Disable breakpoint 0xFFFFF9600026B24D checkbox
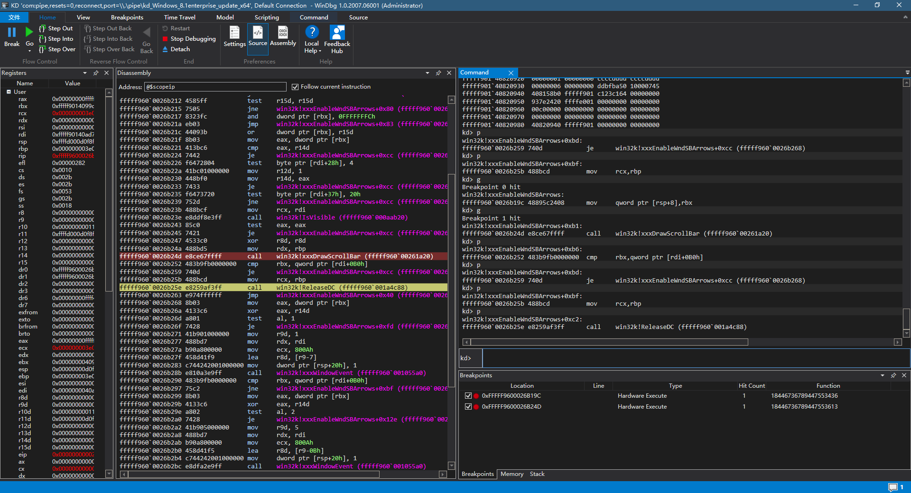Image resolution: width=911 pixels, height=493 pixels. pyautogui.click(x=468, y=407)
